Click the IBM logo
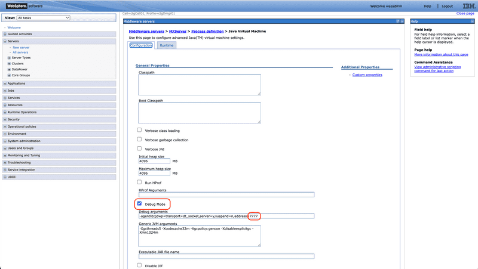478x269 pixels. 469,6
